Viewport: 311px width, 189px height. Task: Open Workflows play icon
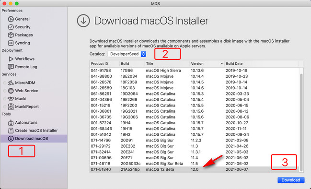point(11,59)
